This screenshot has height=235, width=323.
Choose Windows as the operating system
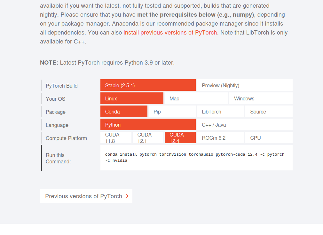coord(261,98)
